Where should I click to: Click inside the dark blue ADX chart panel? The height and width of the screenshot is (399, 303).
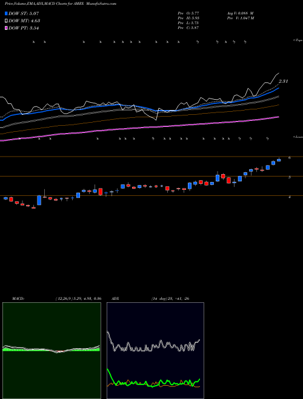155,351
